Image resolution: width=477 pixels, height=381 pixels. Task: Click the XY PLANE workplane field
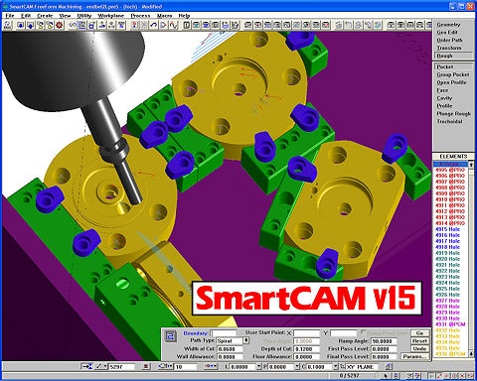[x=362, y=367]
